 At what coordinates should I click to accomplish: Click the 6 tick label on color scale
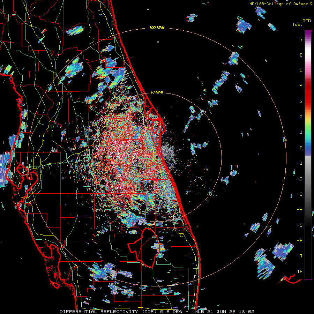(x=301, y=55)
